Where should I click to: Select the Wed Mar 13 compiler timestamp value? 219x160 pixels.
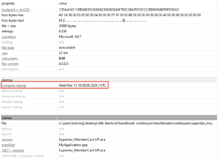82,86
